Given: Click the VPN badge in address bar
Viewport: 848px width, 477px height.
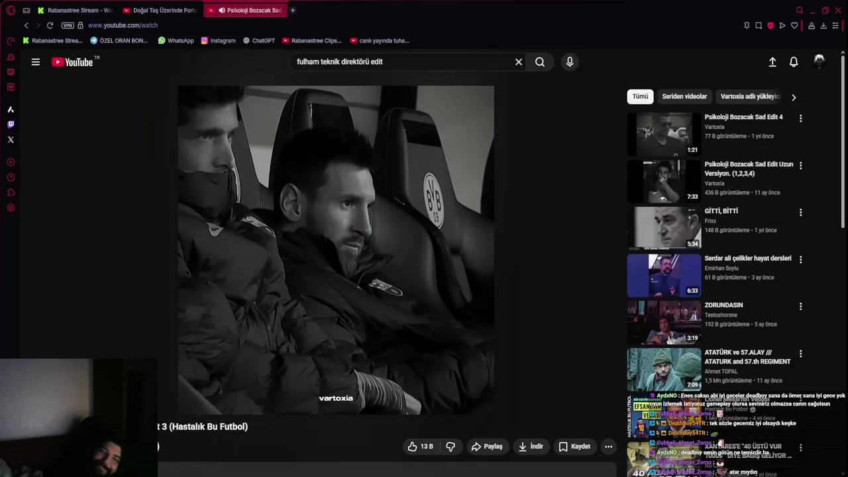Looking at the screenshot, I should click(68, 25).
